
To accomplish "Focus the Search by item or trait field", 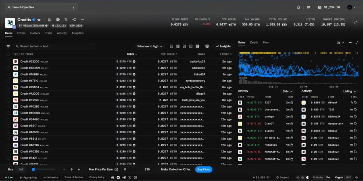I will (54, 46).
